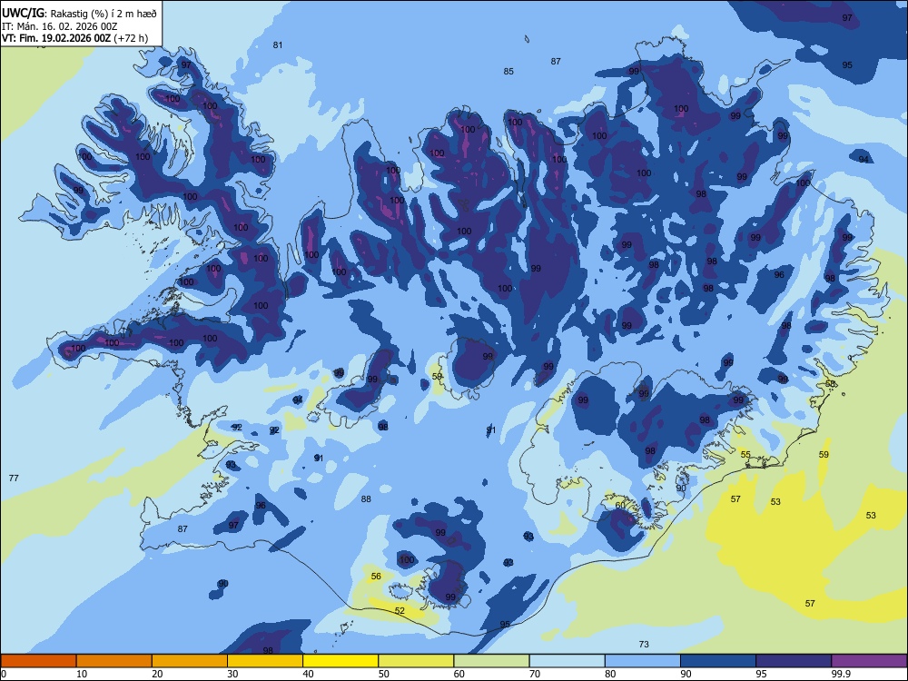The width and height of the screenshot is (908, 681).
Task: Click the legend tick label '0'
Action: pyautogui.click(x=4, y=674)
